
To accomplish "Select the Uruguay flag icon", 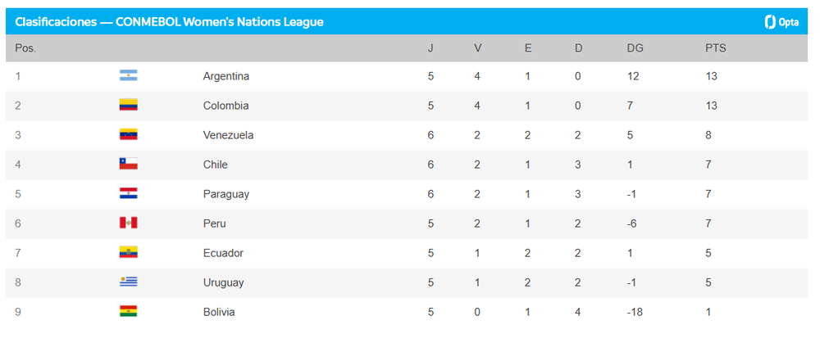I will [128, 282].
